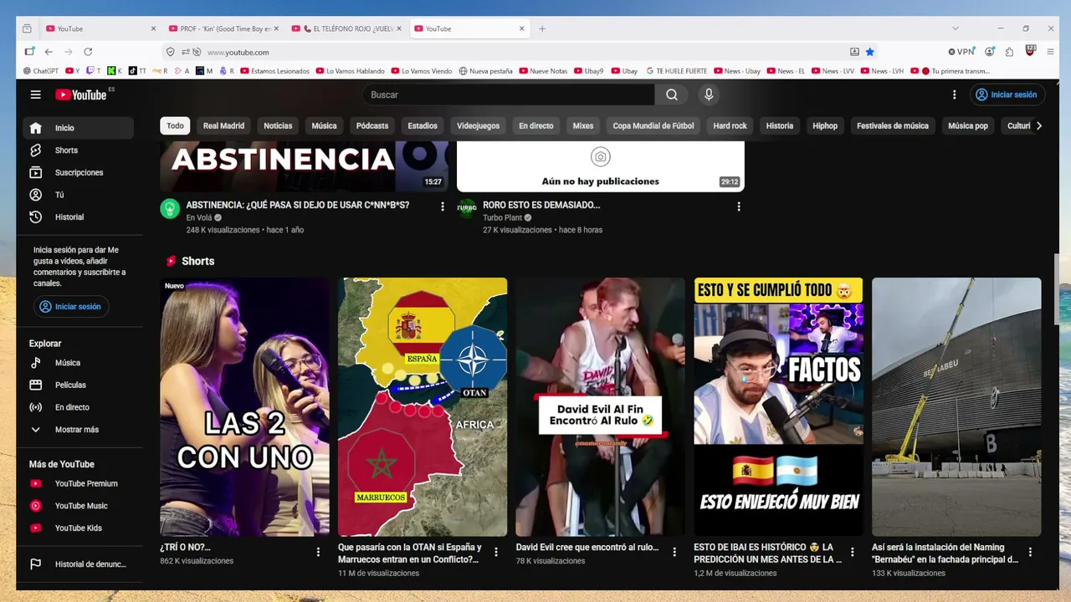Viewport: 1071px width, 602px height.
Task: Click Iniciar sesión in the top right
Action: [1006, 94]
